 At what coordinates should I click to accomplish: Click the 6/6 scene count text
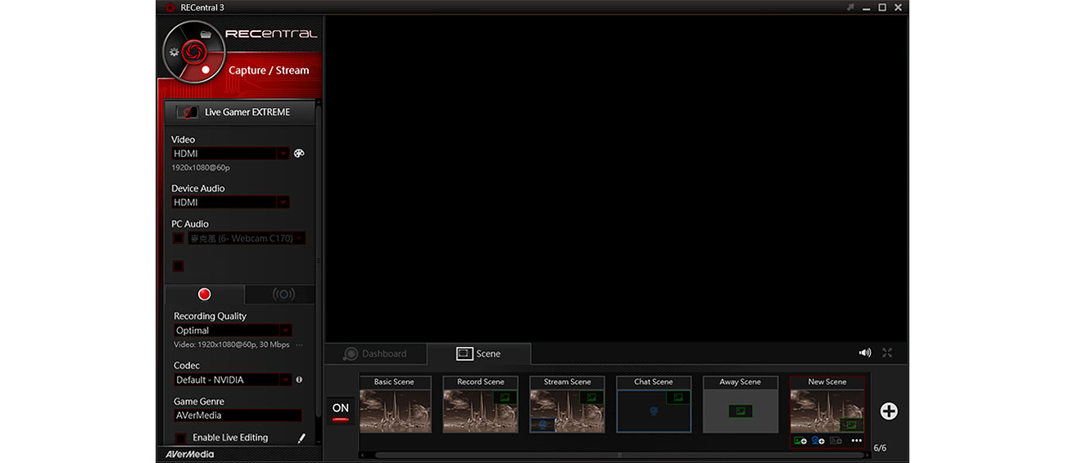[x=880, y=448]
